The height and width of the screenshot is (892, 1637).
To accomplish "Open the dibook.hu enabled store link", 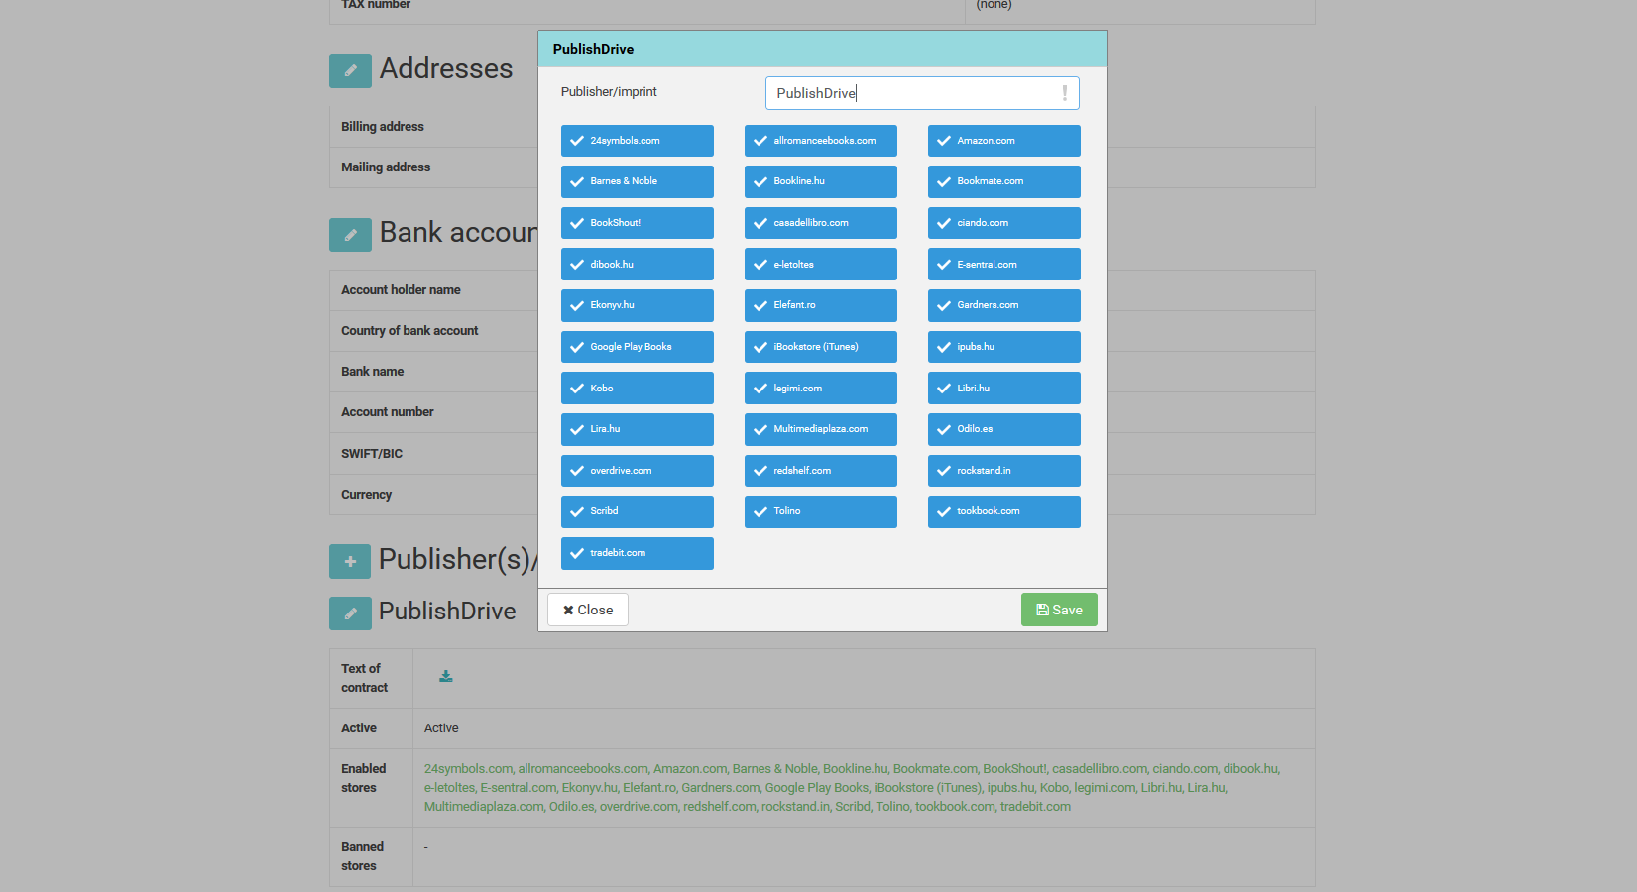I will 1250,769.
